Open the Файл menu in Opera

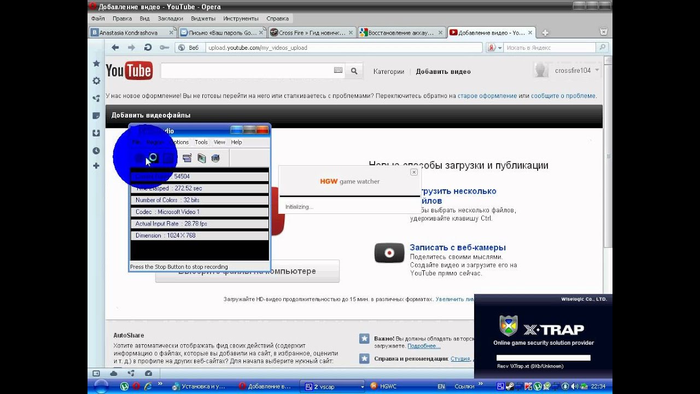(x=98, y=18)
